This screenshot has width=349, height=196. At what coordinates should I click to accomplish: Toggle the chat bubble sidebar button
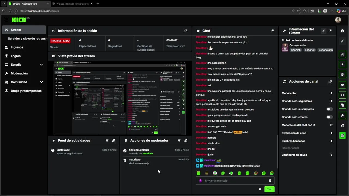[342, 85]
